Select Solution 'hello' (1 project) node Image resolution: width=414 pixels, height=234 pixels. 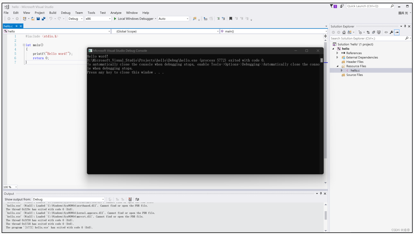(x=355, y=45)
